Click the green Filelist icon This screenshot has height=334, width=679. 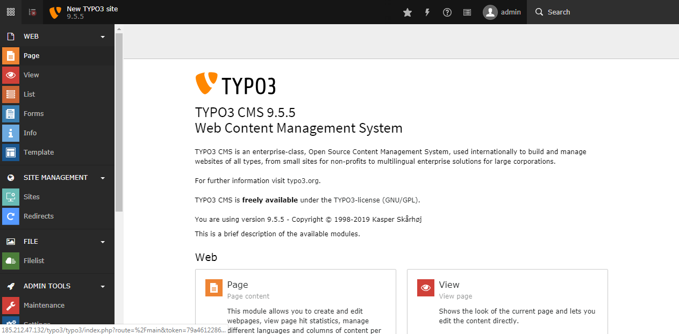[11, 261]
